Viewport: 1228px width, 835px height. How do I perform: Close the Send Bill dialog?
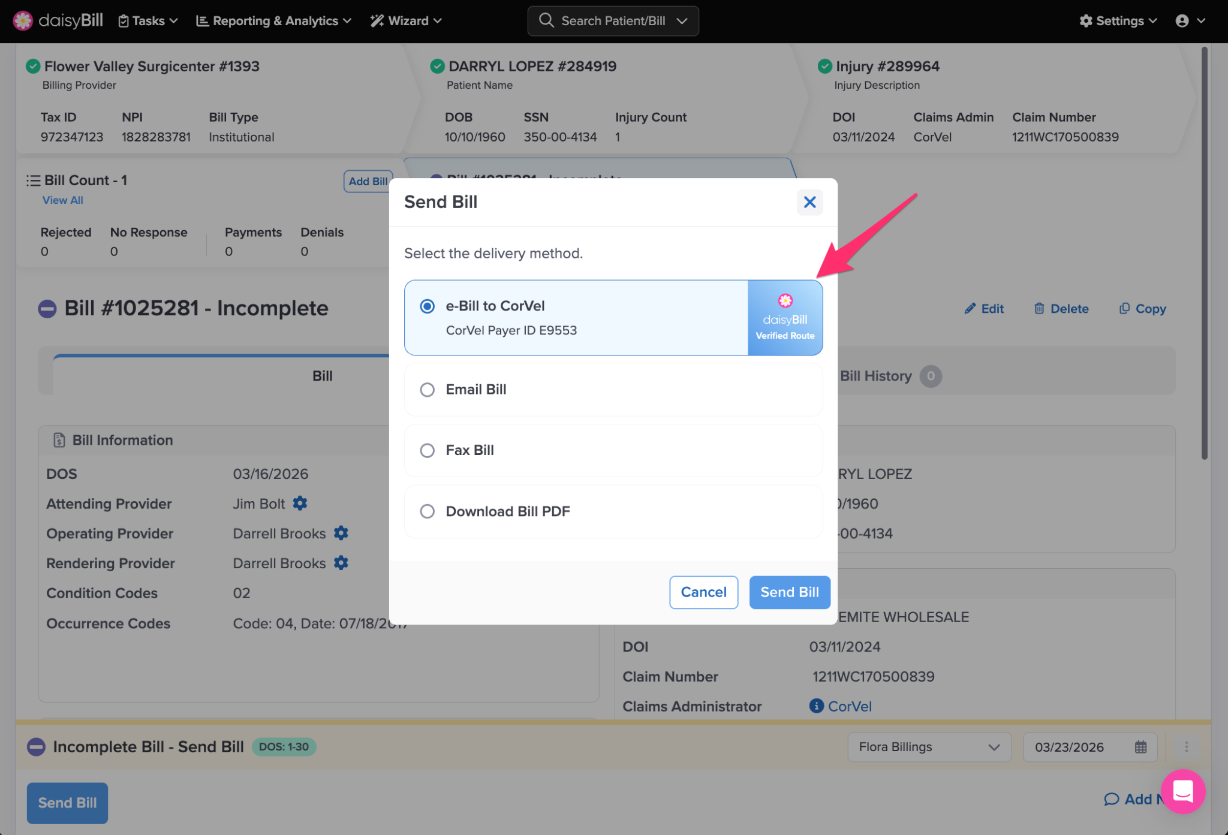[x=809, y=202]
